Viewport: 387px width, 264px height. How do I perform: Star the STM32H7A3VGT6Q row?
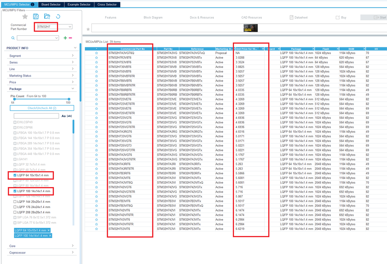[x=96, y=53]
